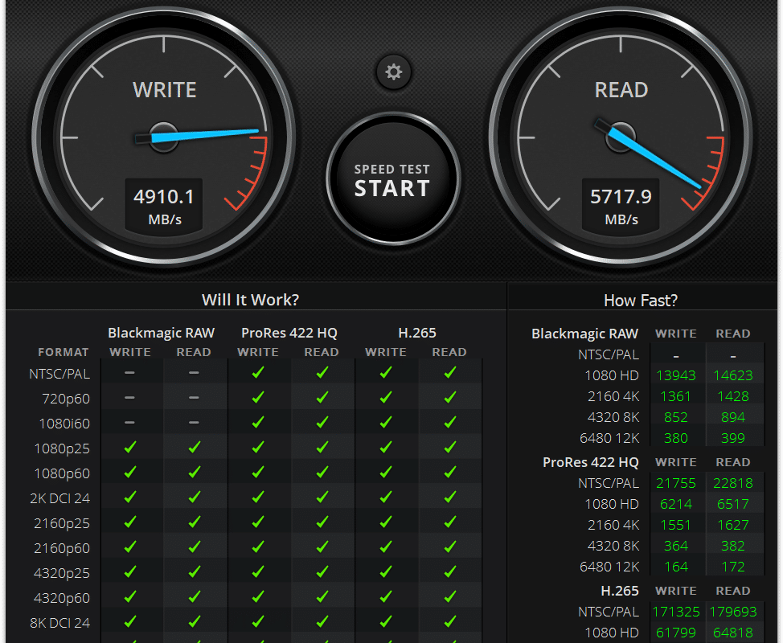Screen dimensions: 783x643
Task: Click the 4320p60 format row label
Action: (62, 598)
